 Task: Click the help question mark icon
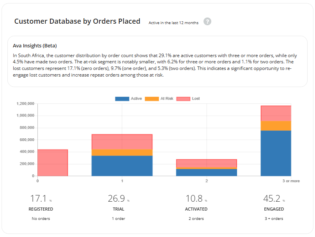pyautogui.click(x=207, y=22)
